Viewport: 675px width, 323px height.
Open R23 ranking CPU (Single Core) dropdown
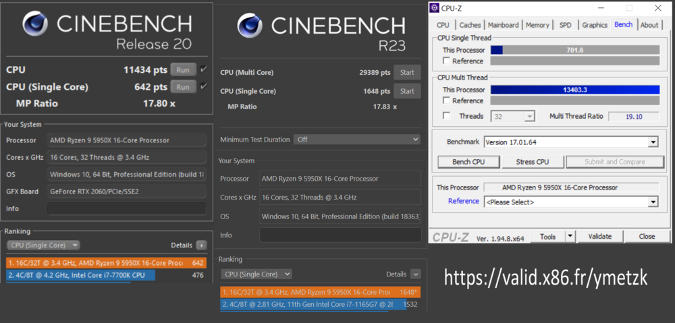tap(256, 274)
